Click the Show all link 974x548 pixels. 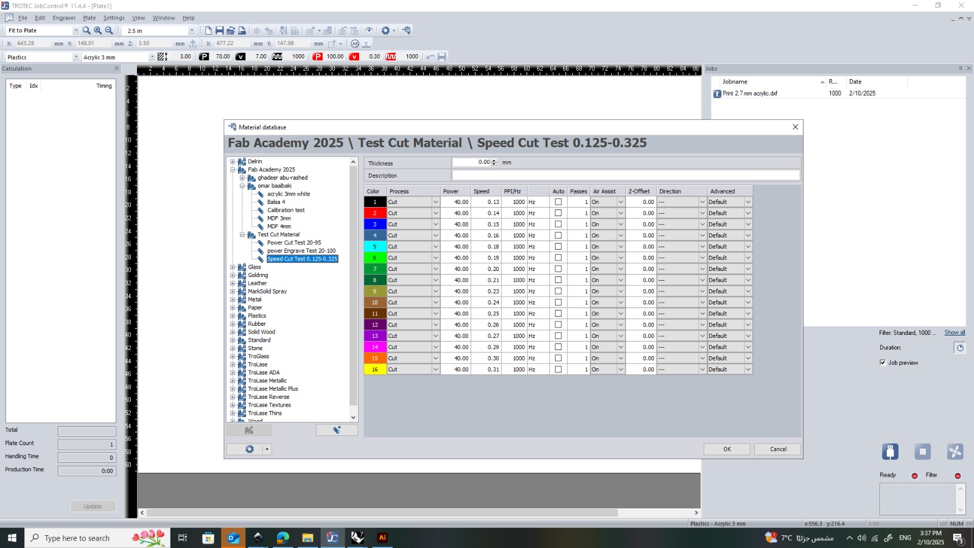[955, 332]
